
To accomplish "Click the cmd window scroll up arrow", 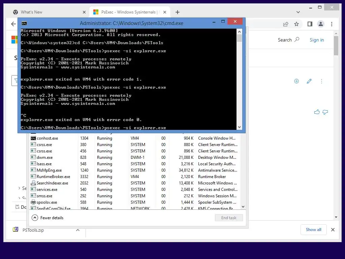I will tap(240, 32).
